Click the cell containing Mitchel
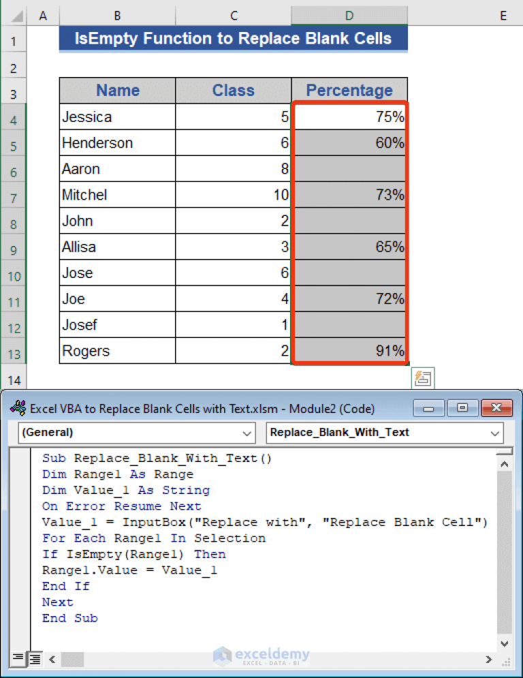The height and width of the screenshot is (678, 523). (x=118, y=195)
